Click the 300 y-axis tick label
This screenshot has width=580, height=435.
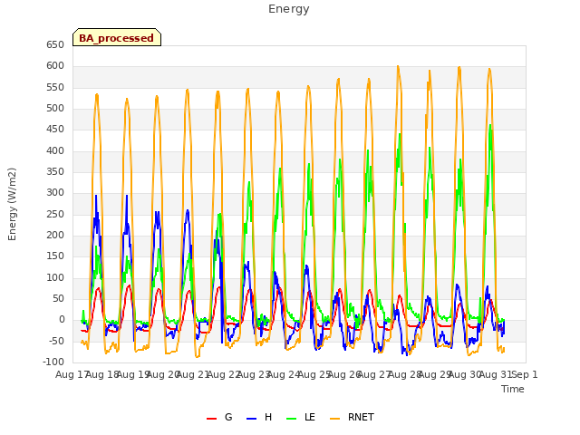click(55, 193)
